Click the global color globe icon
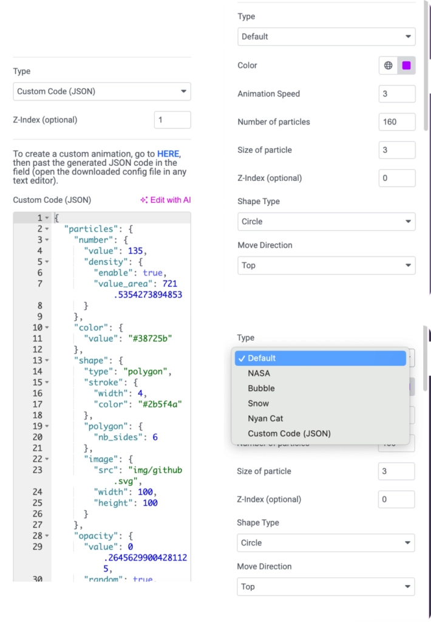 tap(388, 66)
